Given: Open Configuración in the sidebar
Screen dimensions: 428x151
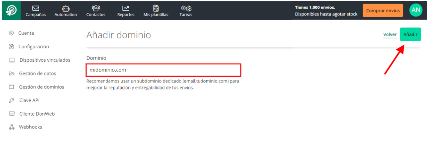Looking at the screenshot, I should click(x=34, y=47).
